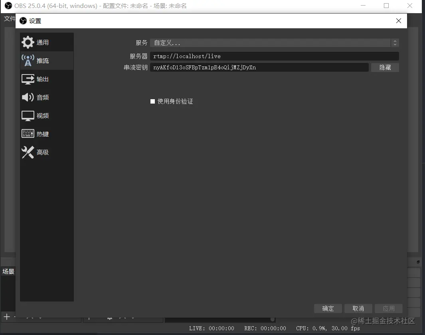Focus the 串流密钥 stream key field
The image size is (425, 335).
(x=259, y=67)
